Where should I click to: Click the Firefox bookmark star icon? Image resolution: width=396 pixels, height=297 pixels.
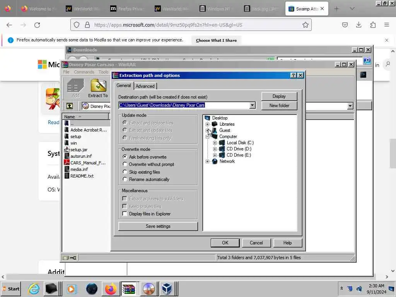point(306,25)
